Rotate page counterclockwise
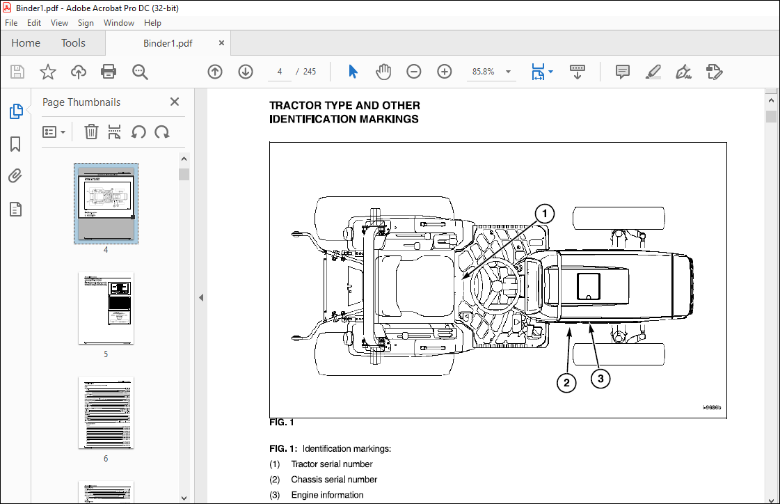The width and height of the screenshot is (780, 504). [138, 132]
